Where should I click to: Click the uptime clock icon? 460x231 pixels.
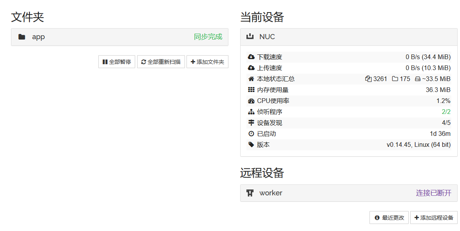point(251,134)
